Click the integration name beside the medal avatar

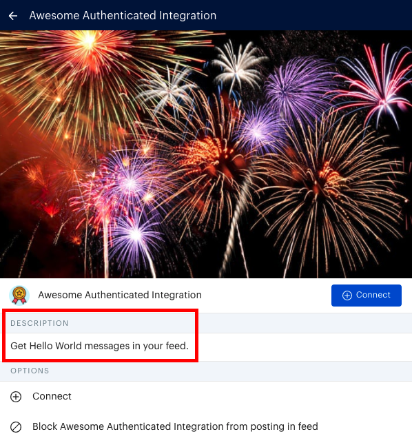120,295
